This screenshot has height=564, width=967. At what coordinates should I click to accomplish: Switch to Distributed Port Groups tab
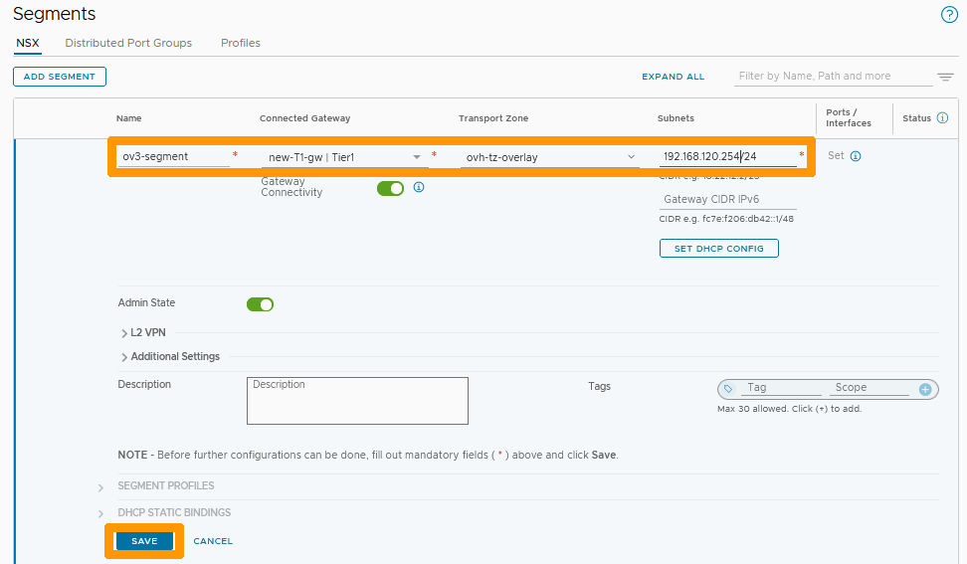128,43
